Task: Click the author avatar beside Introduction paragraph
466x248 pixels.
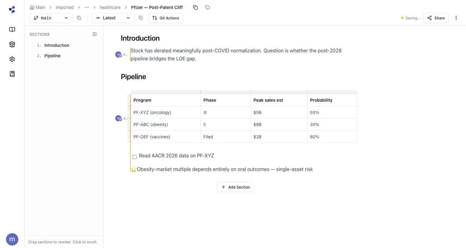Action: 118,55
